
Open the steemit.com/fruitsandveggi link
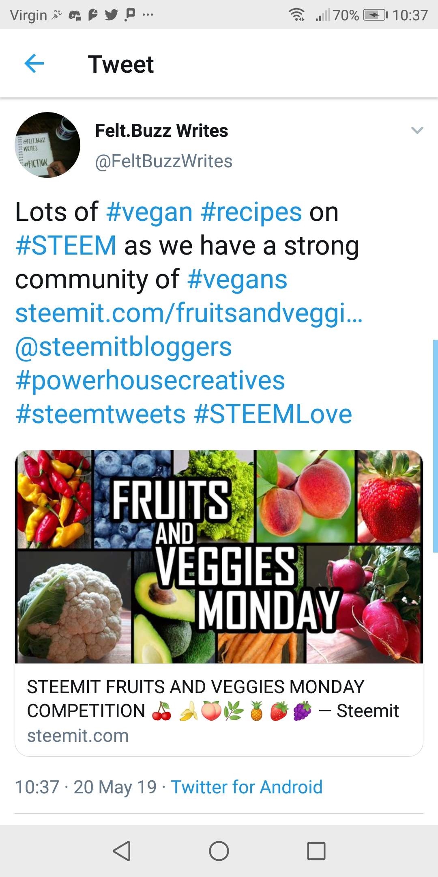(x=189, y=313)
